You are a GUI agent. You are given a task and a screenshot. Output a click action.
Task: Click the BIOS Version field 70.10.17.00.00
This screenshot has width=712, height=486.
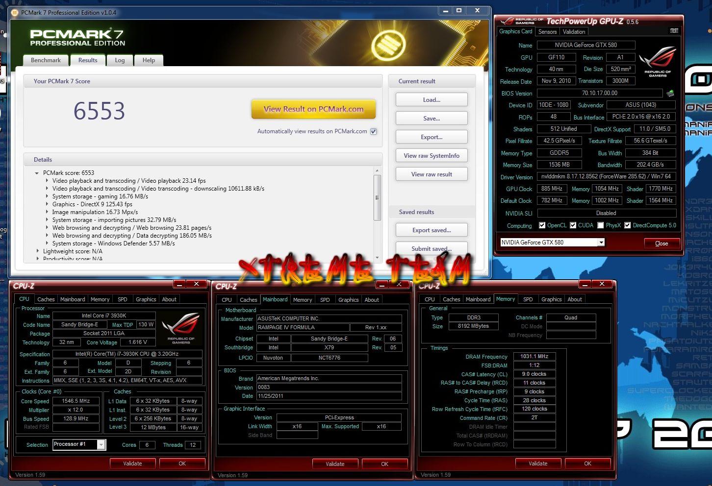tap(600, 93)
